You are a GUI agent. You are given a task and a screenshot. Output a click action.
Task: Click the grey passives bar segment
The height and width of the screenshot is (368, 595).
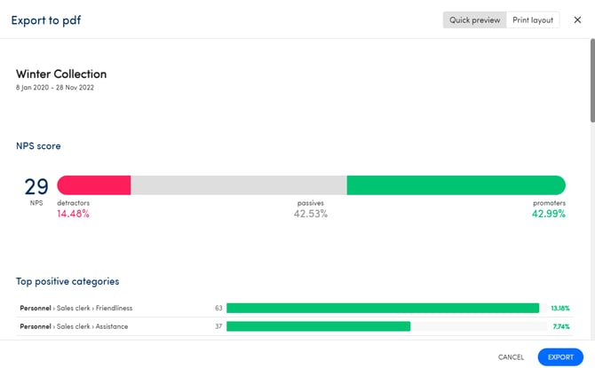(238, 185)
